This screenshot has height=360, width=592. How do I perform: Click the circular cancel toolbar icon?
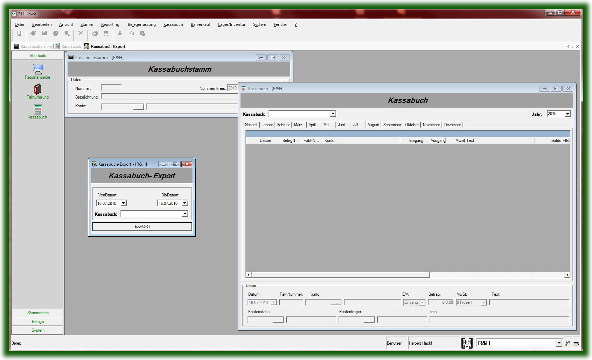coord(56,34)
